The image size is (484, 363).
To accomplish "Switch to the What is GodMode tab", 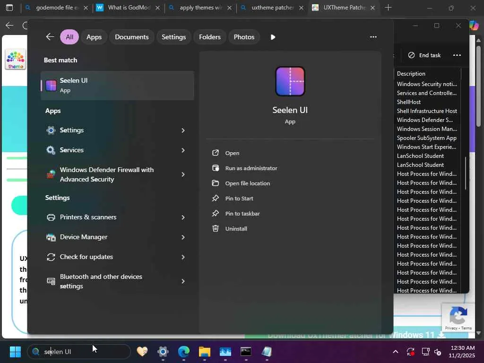I will 129,8.
